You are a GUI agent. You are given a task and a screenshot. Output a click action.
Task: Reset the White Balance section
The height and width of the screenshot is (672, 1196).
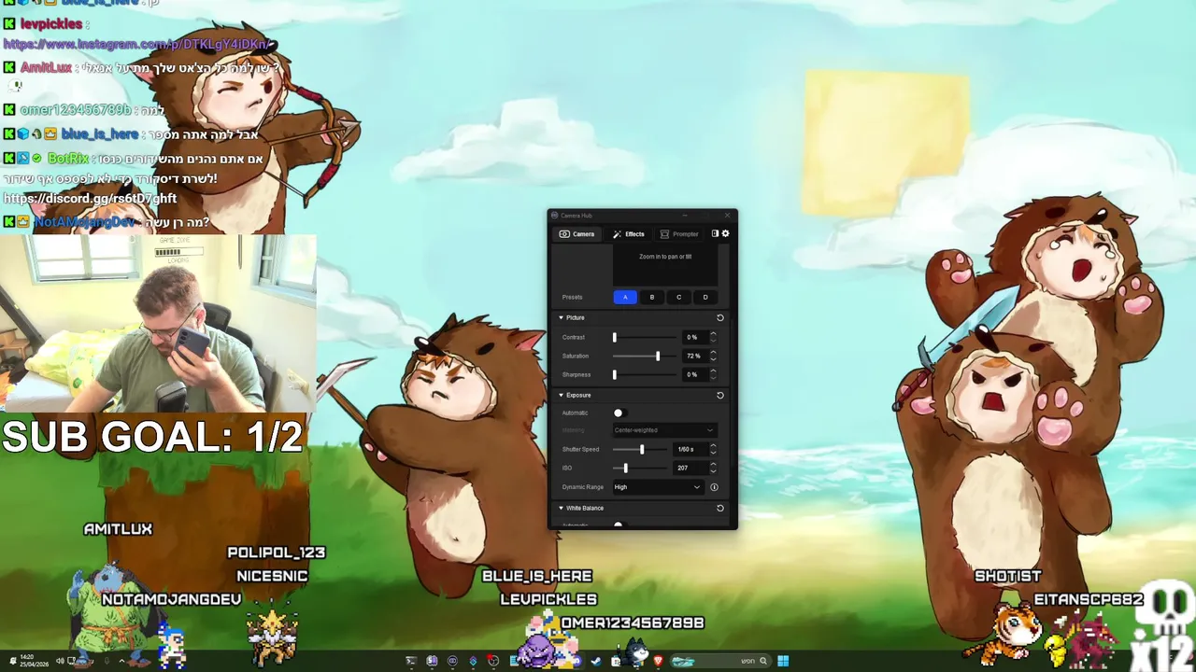point(720,509)
